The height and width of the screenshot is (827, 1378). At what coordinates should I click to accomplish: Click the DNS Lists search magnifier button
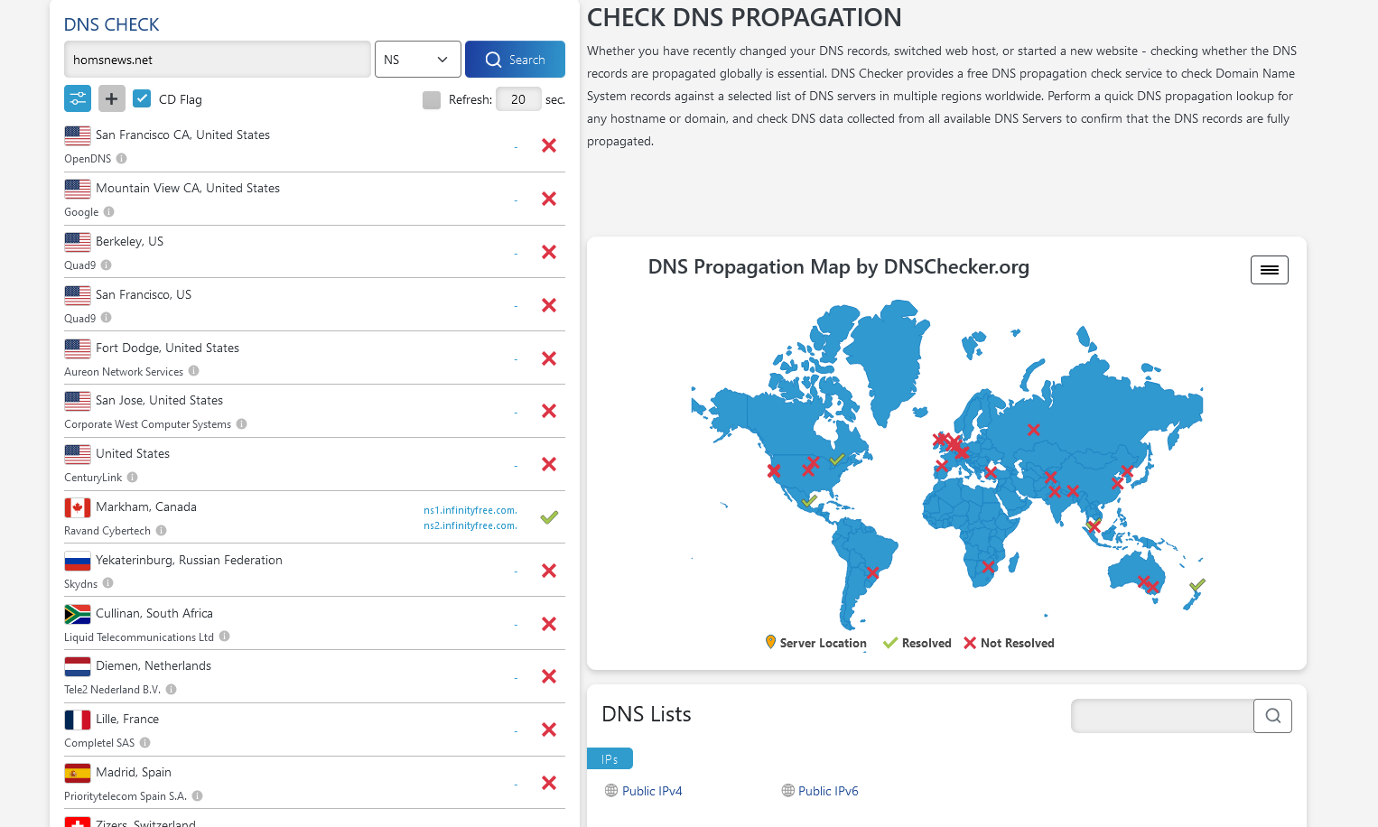pos(1272,716)
